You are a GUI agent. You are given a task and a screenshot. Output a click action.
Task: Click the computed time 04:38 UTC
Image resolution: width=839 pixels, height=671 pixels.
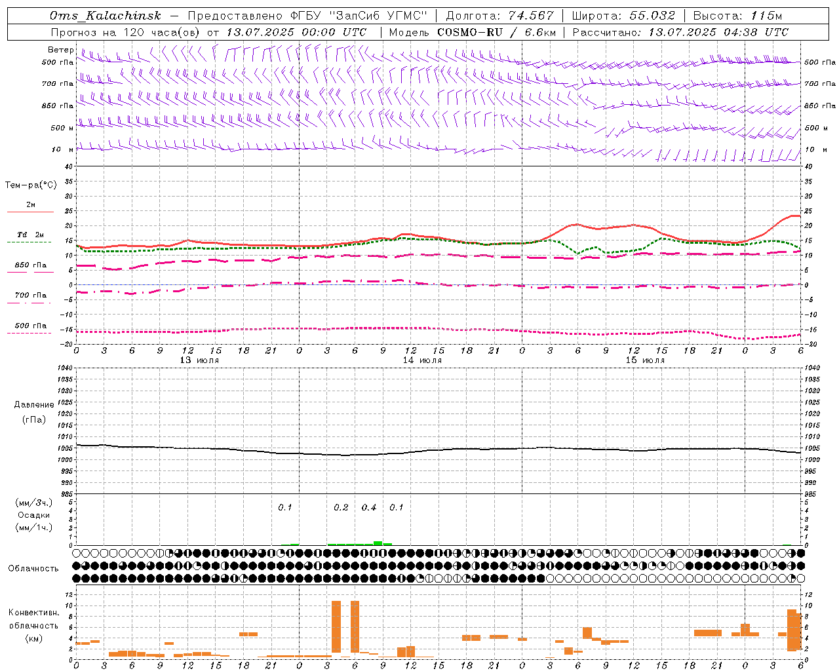(755, 32)
